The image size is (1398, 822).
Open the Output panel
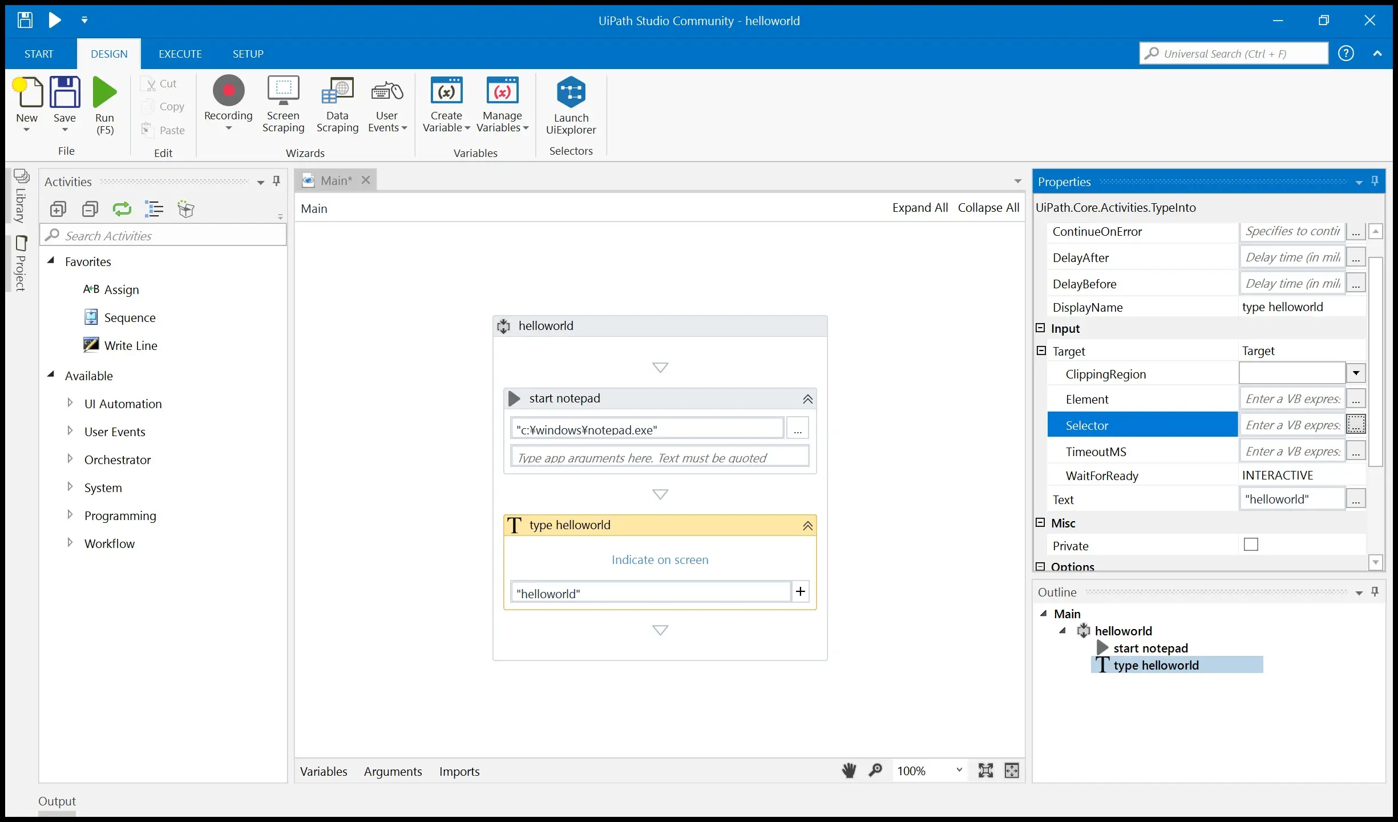click(x=57, y=801)
